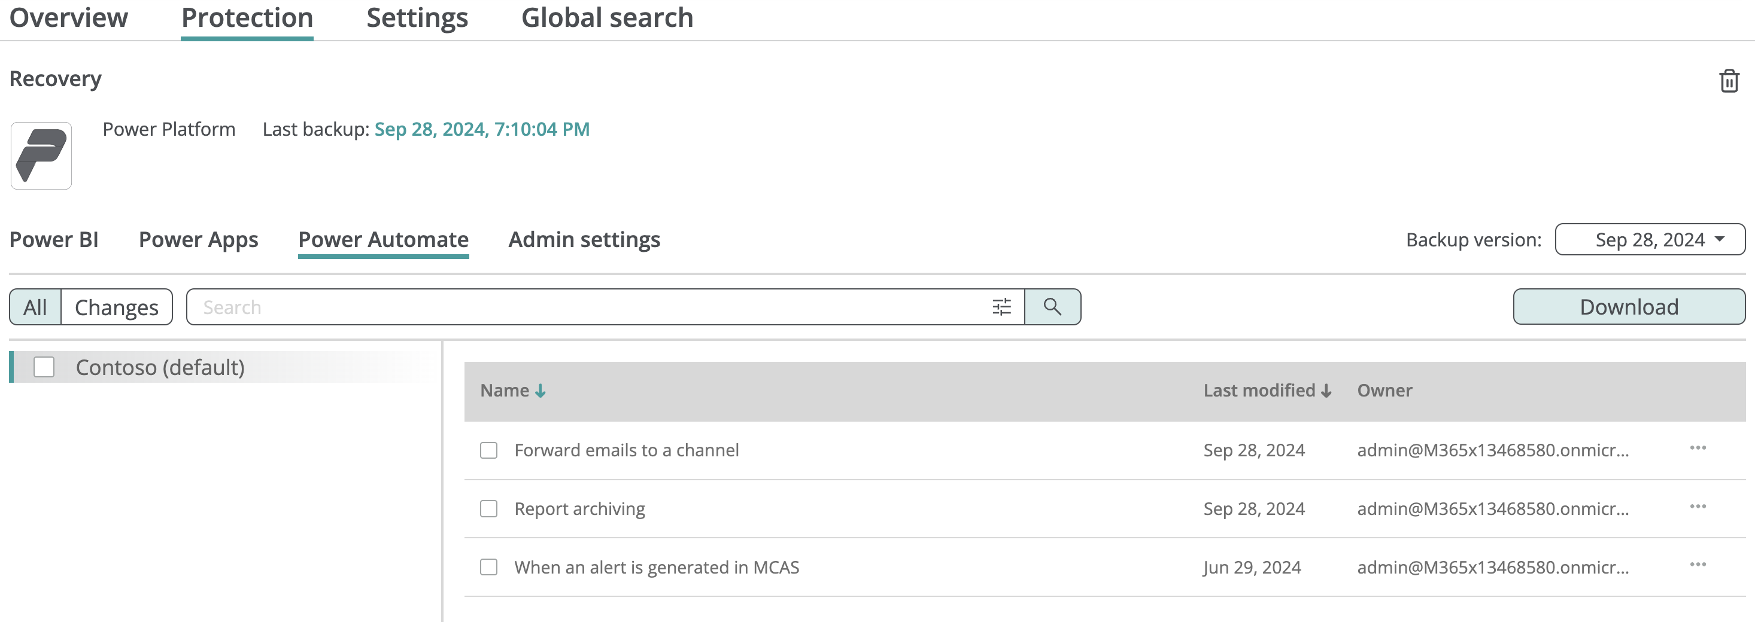
Task: Check the Contoso (default) checkbox
Action: pyautogui.click(x=44, y=367)
